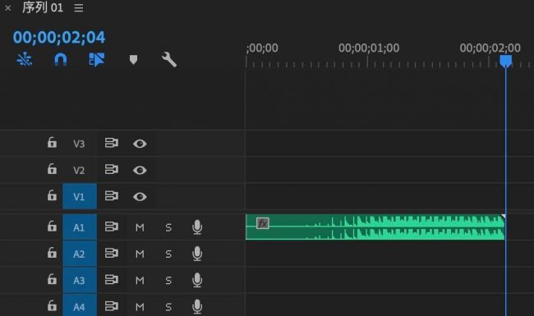Toggle track lock on V2
The width and height of the screenshot is (534, 316).
pyautogui.click(x=52, y=169)
